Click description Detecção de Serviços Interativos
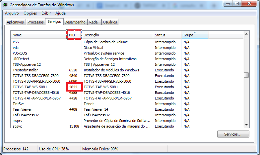260x155 pixels. (110, 59)
